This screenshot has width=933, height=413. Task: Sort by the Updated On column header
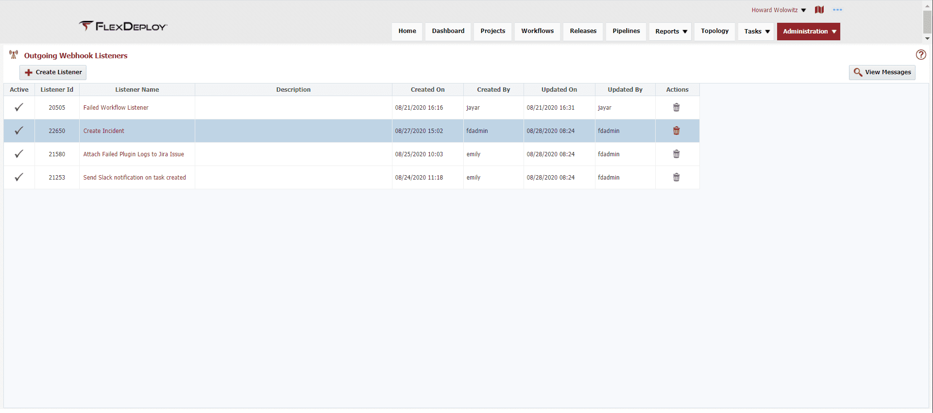(559, 90)
